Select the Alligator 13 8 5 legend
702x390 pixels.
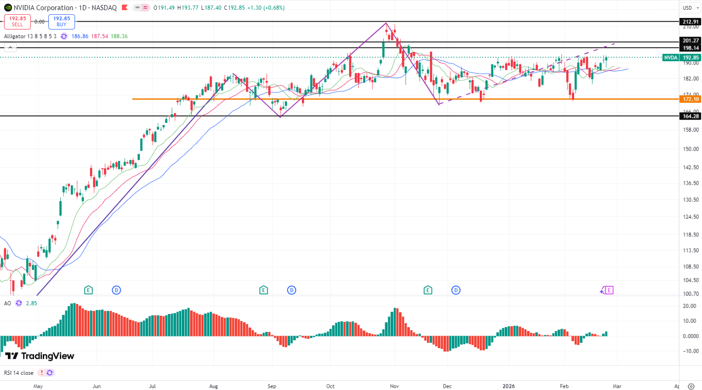point(30,36)
